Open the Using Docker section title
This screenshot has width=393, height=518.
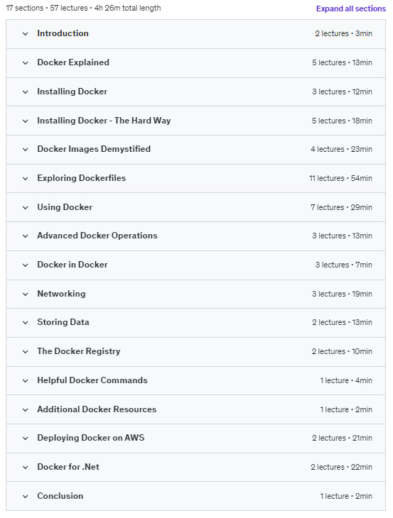click(65, 207)
